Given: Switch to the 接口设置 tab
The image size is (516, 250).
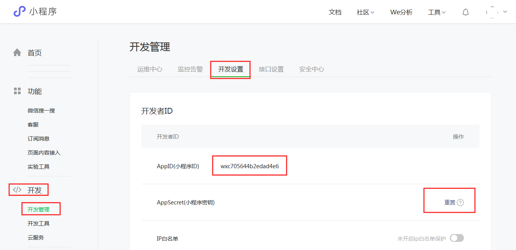Looking at the screenshot, I should [x=271, y=69].
